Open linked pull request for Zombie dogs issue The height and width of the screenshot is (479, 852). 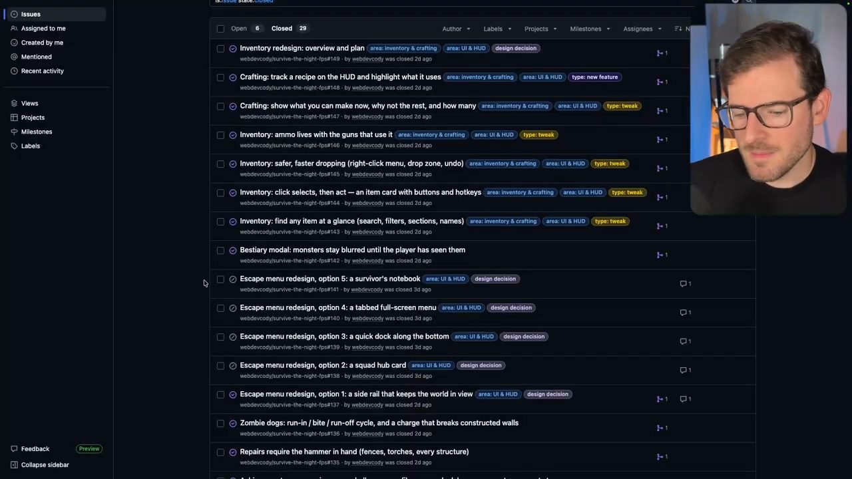coord(662,428)
